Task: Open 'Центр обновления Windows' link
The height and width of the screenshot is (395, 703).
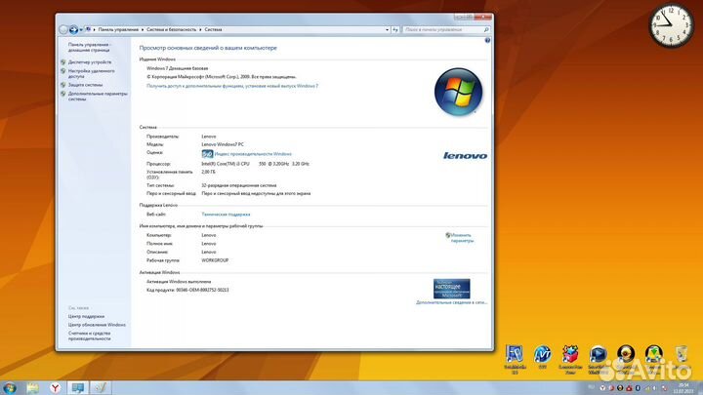Action: pyautogui.click(x=97, y=325)
